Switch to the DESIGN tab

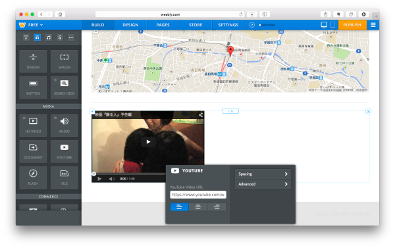[x=130, y=25]
